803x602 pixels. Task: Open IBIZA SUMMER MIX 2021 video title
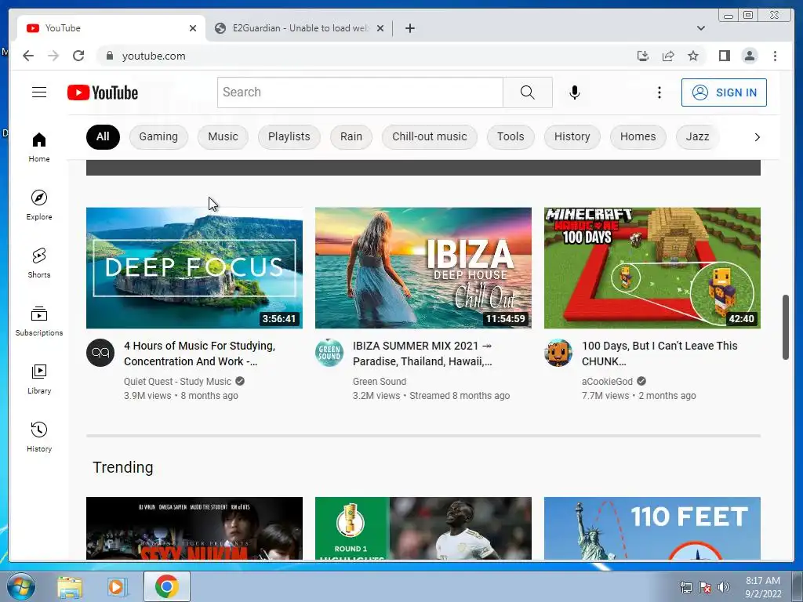pyautogui.click(x=423, y=354)
